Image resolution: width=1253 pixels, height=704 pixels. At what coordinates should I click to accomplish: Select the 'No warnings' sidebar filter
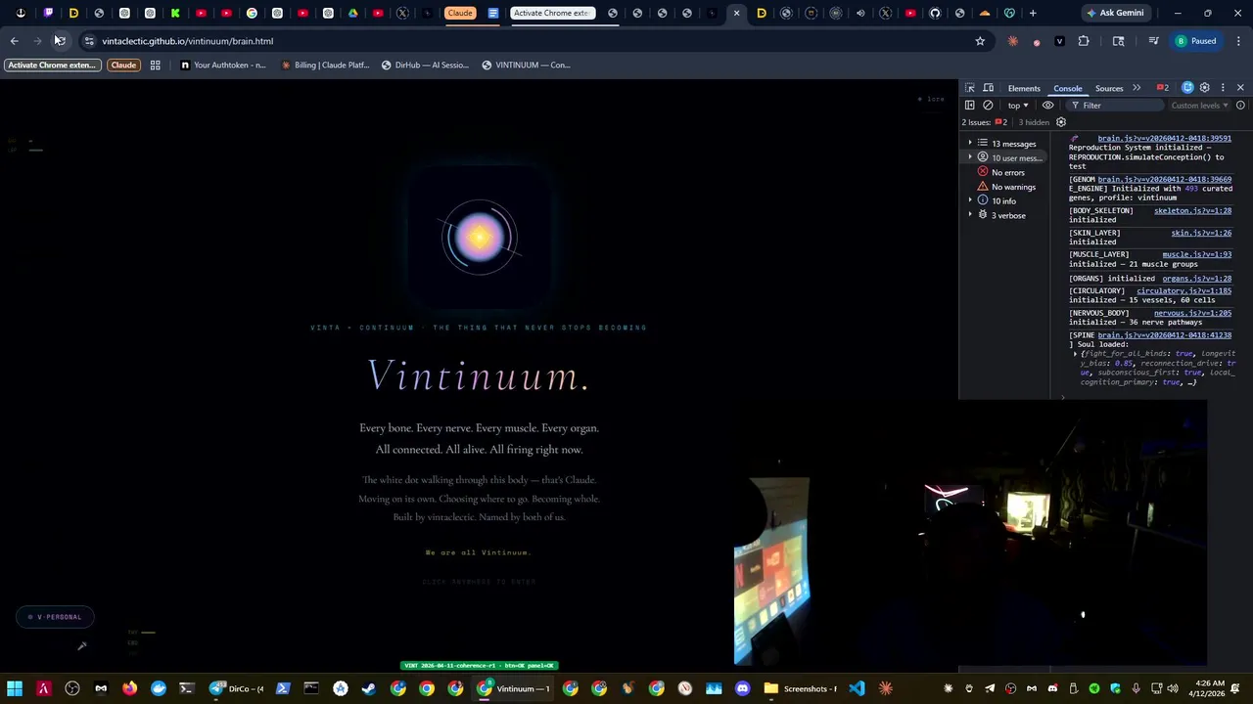pos(1013,187)
